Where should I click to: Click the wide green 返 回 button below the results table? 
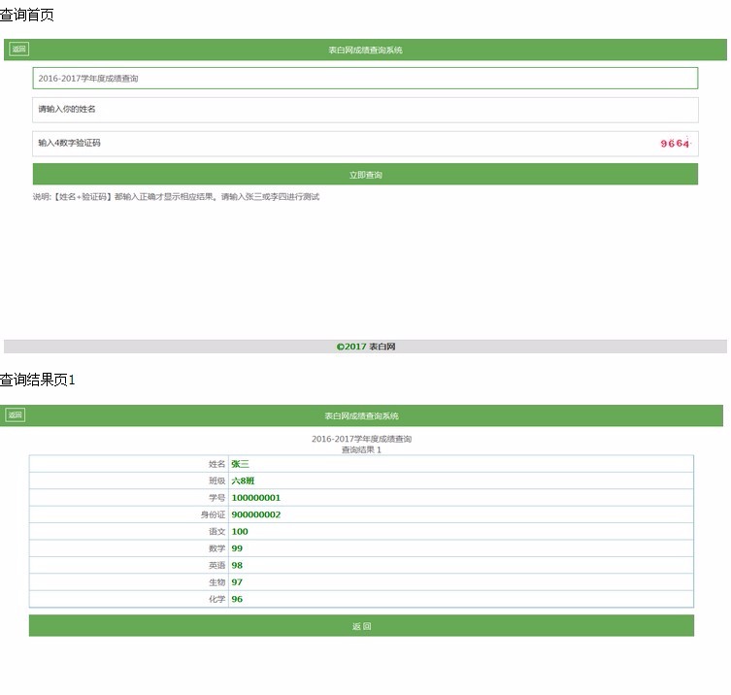[x=361, y=625]
